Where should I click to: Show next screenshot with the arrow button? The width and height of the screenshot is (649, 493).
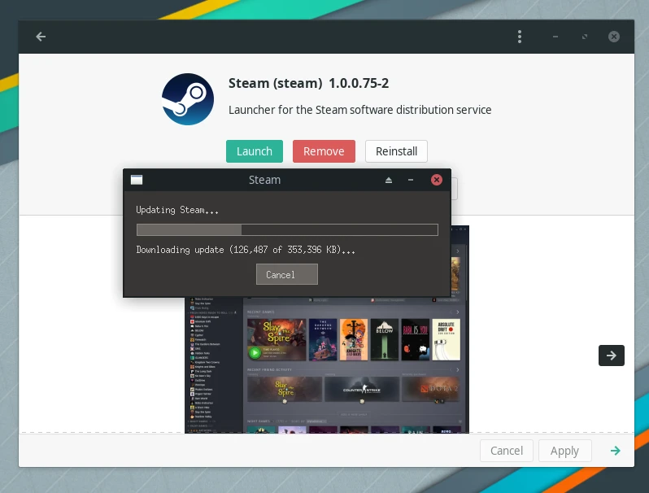pos(612,356)
